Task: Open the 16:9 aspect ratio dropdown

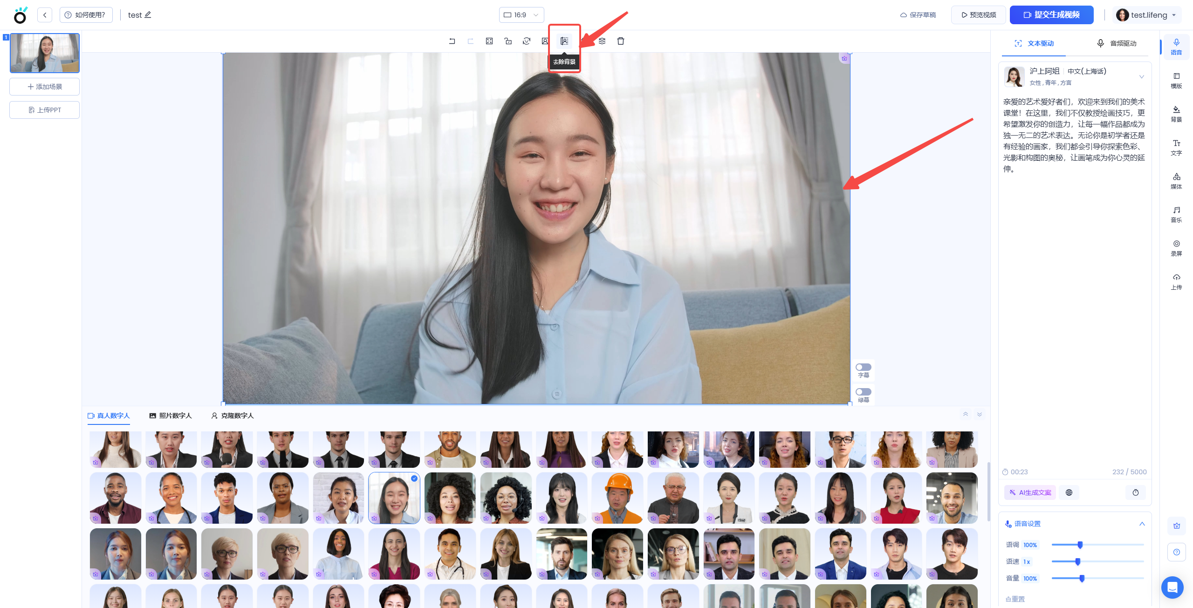Action: 521,15
